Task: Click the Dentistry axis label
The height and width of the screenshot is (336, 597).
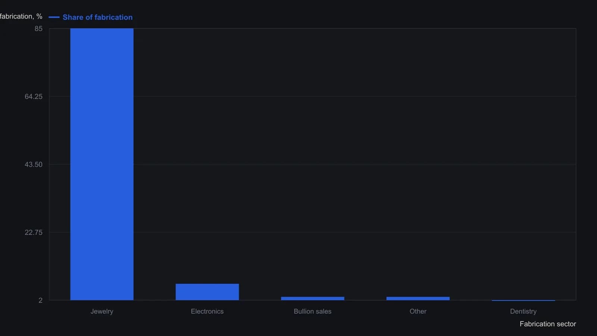Action: tap(523, 311)
